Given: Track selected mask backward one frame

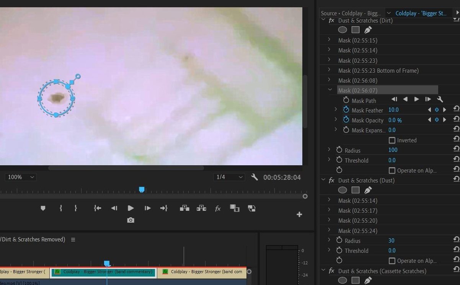Looking at the screenshot, I should (394, 99).
